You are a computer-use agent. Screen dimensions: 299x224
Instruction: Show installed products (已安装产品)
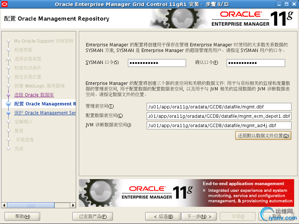93,217
